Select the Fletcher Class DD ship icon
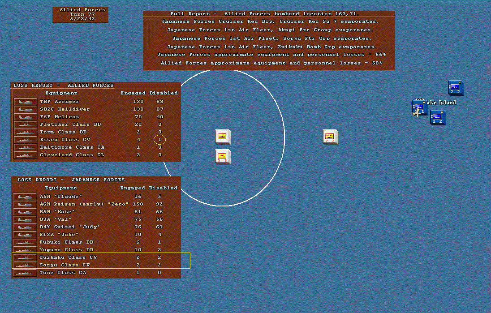Image resolution: width=491 pixels, height=313 pixels. (x=26, y=124)
